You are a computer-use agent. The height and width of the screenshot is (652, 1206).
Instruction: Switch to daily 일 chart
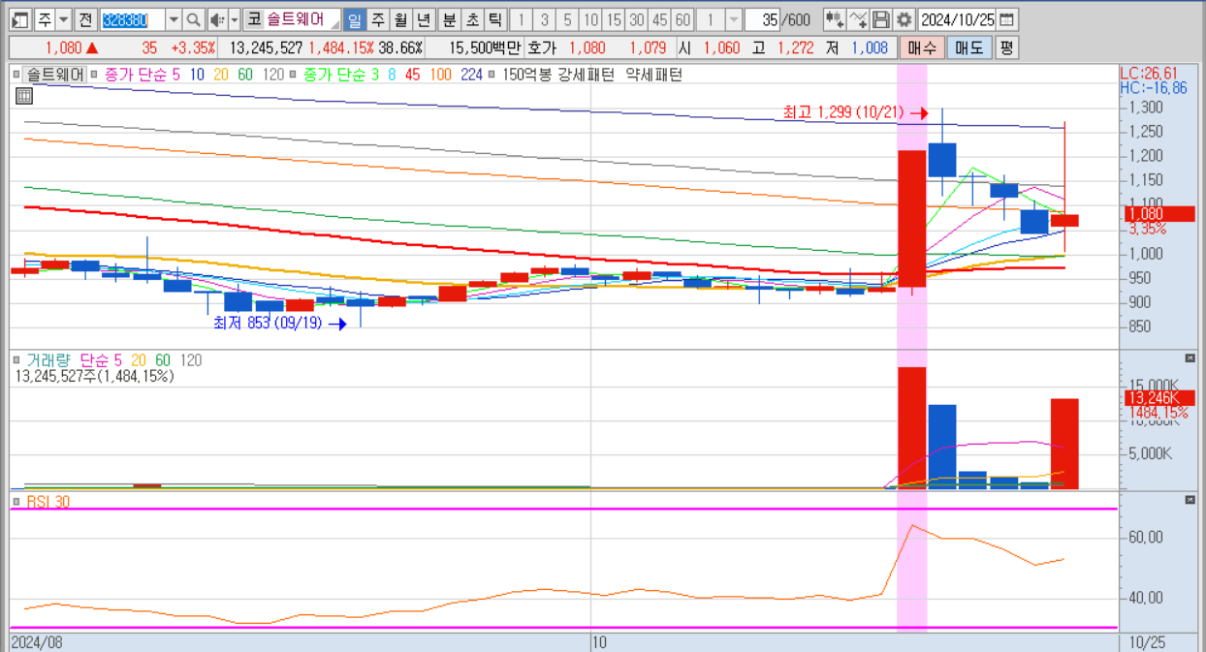(354, 19)
